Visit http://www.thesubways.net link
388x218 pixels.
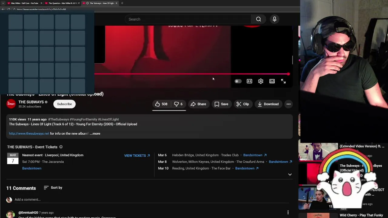click(29, 134)
